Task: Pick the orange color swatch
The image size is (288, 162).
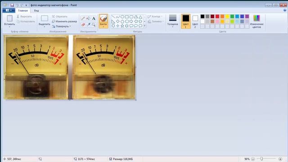Action: [x=222, y=17]
